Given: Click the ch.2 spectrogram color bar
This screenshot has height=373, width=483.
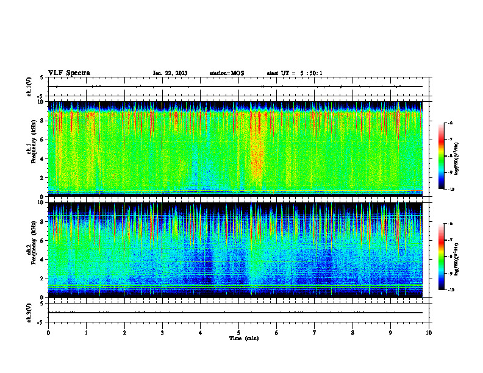Looking at the screenshot, I should pos(441,257).
